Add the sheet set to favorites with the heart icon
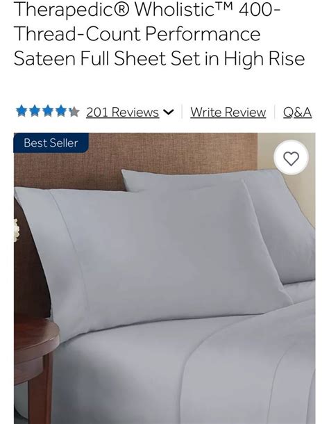This screenshot has width=329, height=424. [291, 158]
